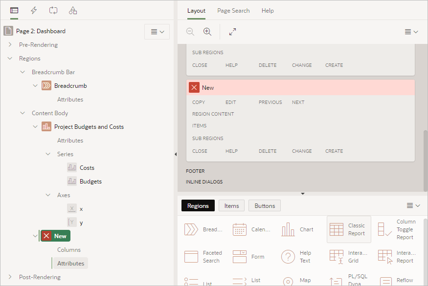Collapse the Regions tree node

click(10, 58)
